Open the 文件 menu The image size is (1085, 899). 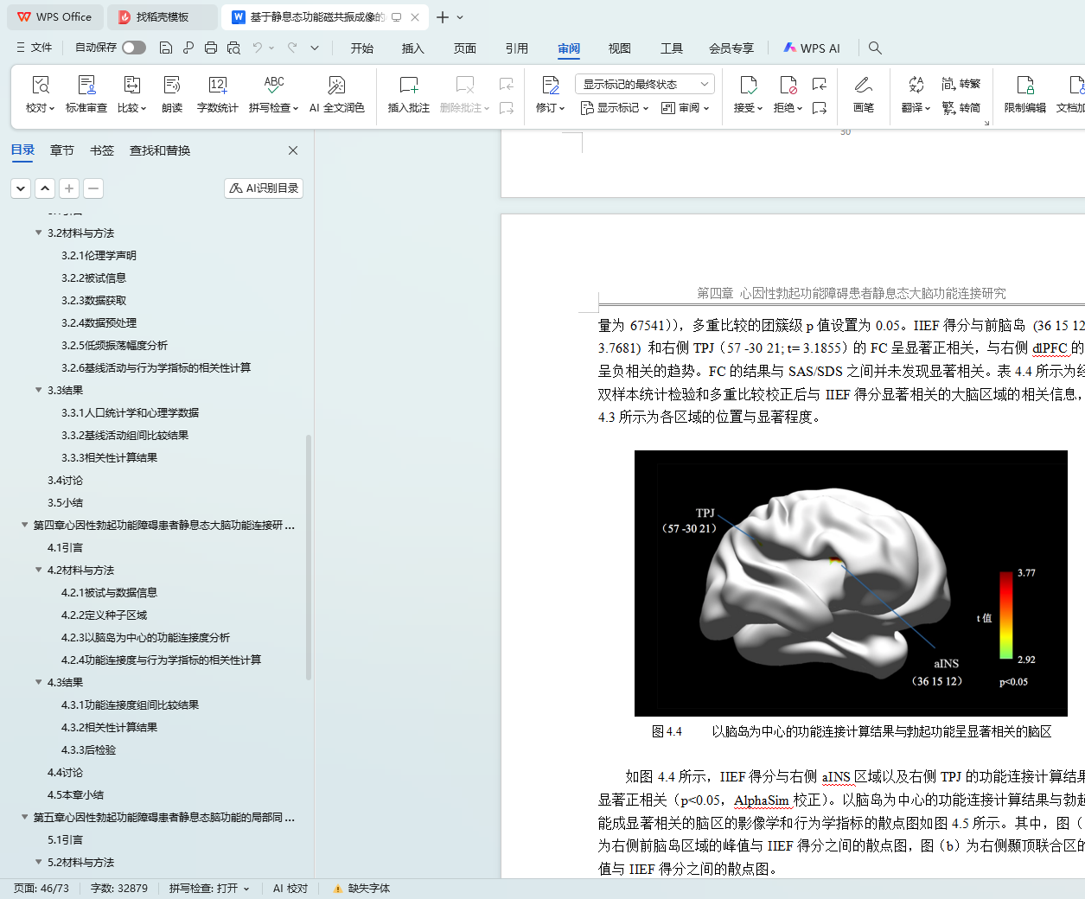tap(35, 48)
